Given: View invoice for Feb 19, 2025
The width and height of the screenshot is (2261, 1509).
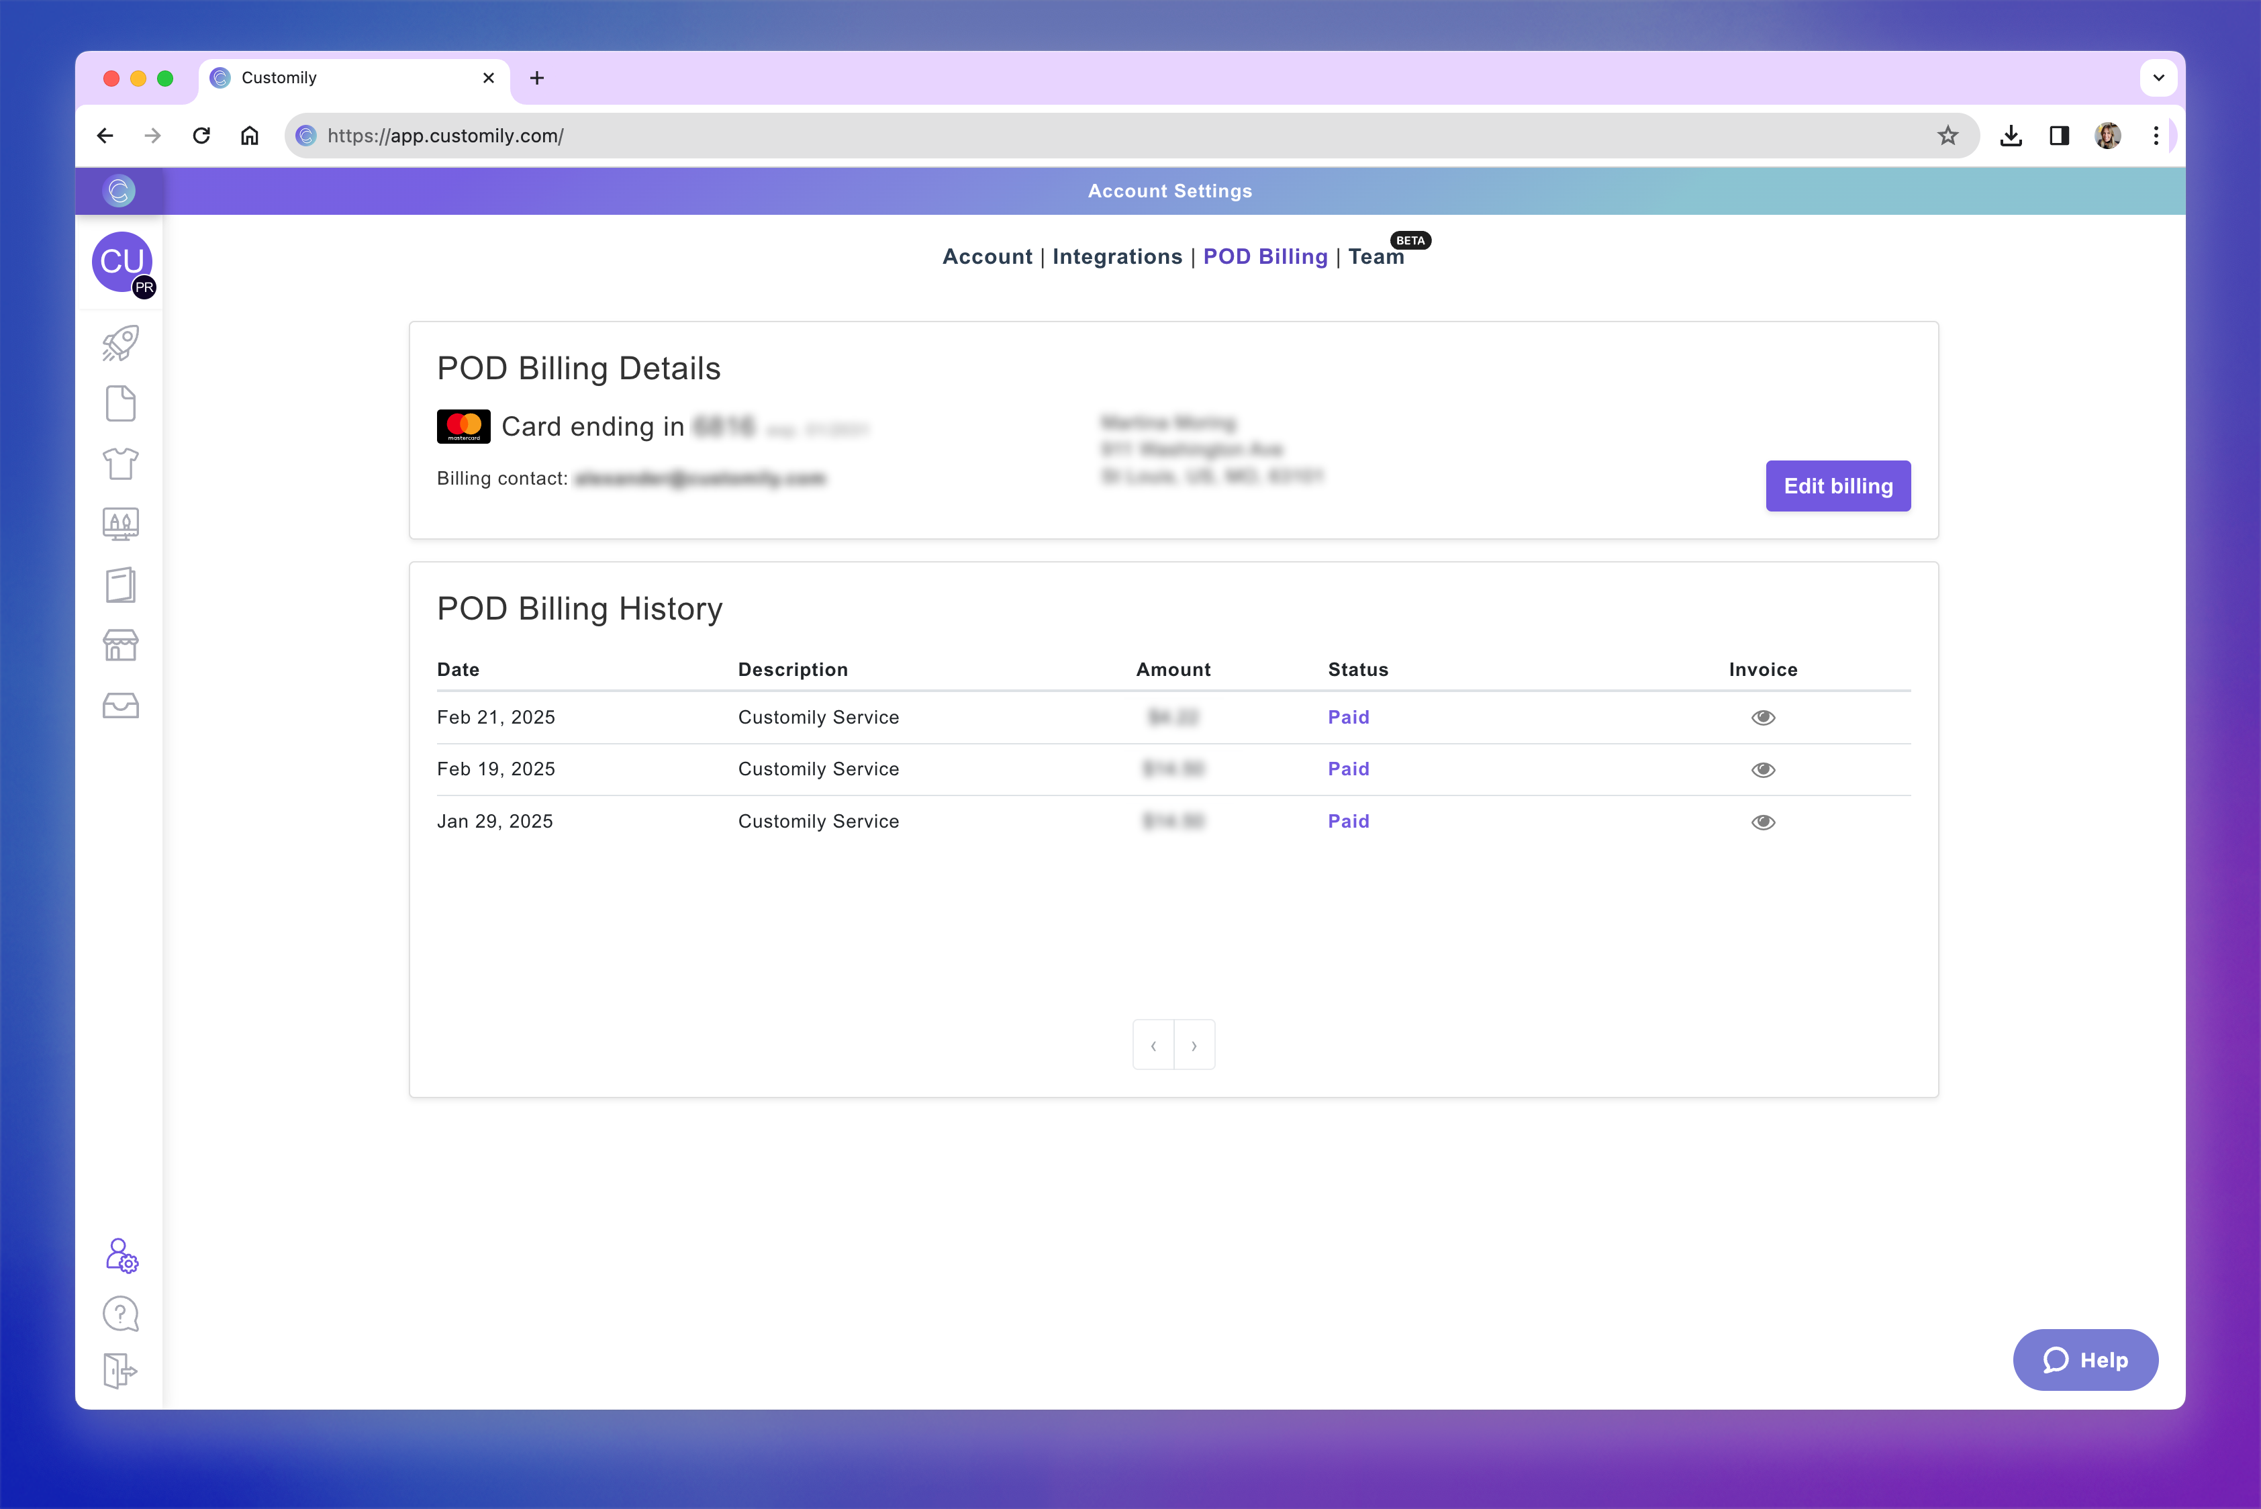Looking at the screenshot, I should pos(1762,770).
